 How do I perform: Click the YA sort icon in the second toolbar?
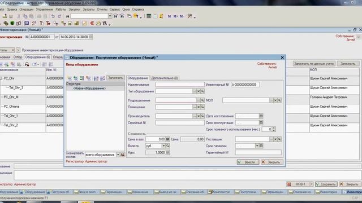coord(105,23)
